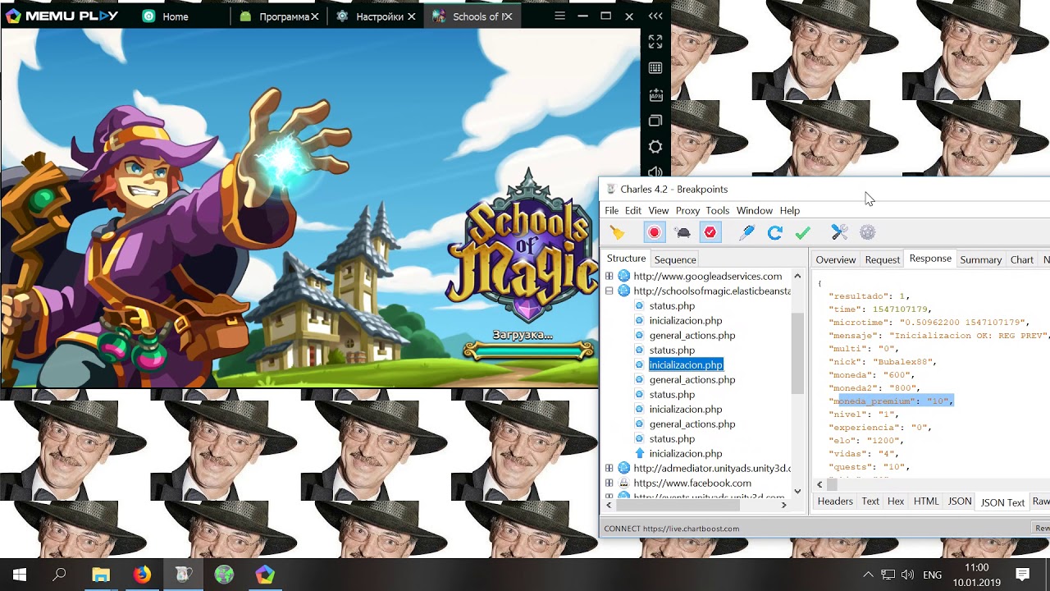Toggle throttling turtle icon in Charles

tap(682, 233)
